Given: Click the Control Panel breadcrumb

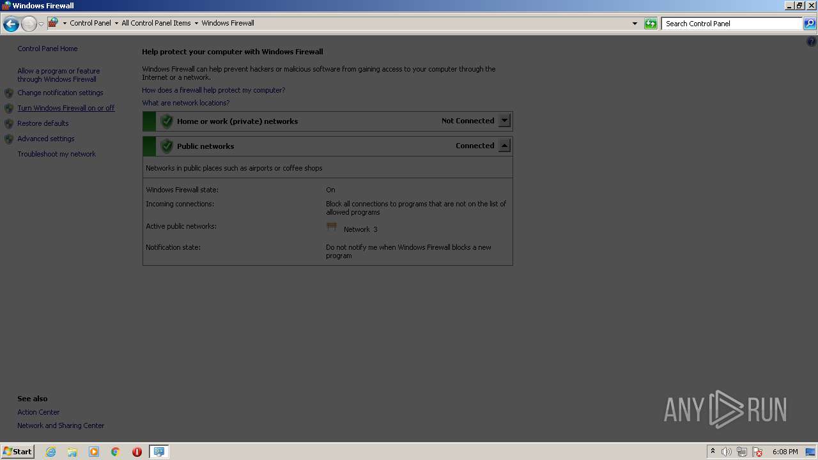Looking at the screenshot, I should (x=90, y=23).
